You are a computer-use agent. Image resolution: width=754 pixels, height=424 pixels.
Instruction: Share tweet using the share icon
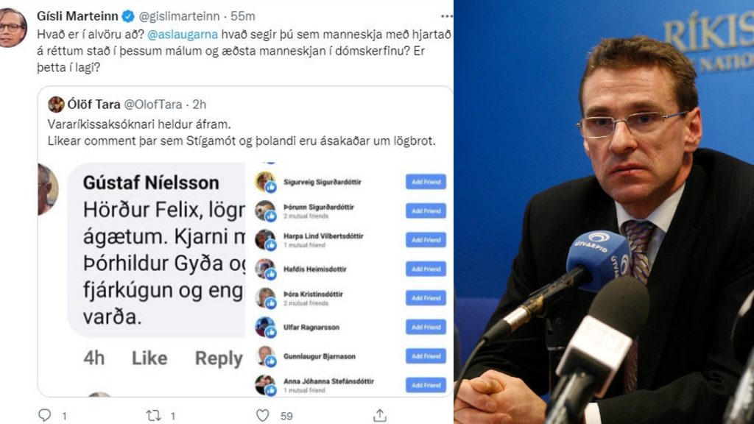coord(380,415)
